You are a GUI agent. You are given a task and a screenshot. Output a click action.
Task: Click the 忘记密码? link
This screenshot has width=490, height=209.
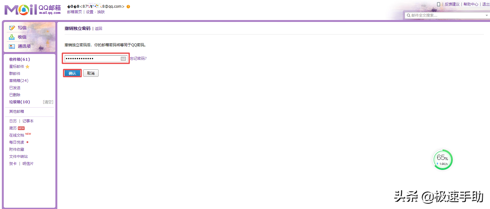(x=138, y=59)
